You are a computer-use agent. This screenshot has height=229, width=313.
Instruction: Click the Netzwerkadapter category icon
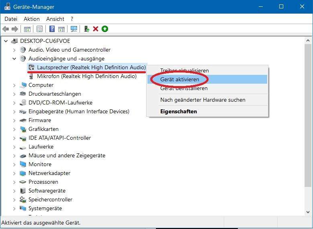click(23, 173)
